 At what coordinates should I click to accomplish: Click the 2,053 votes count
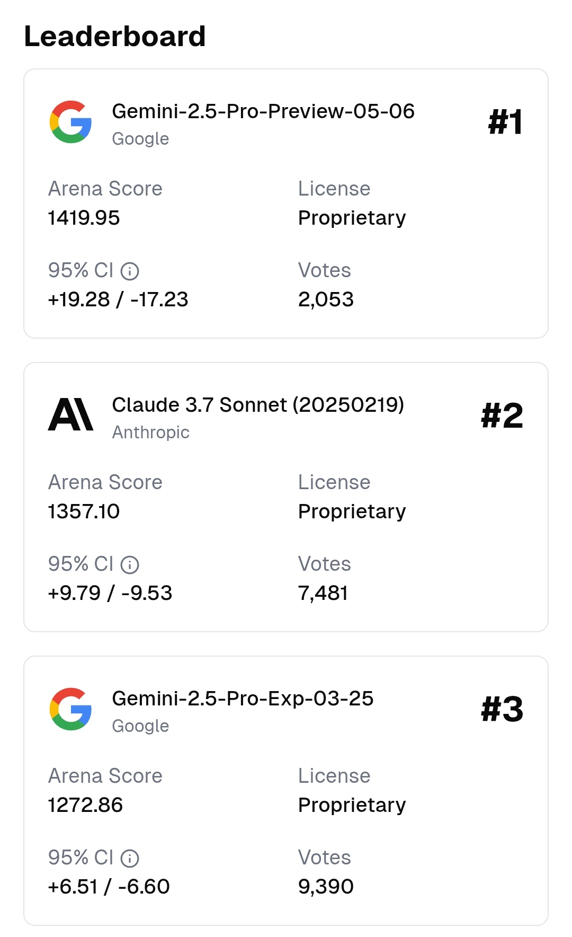pos(326,299)
